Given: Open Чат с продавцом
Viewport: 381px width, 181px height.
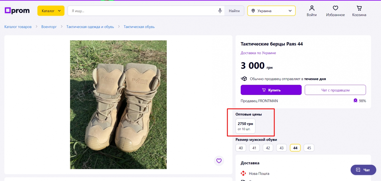Looking at the screenshot, I should pos(335,90).
